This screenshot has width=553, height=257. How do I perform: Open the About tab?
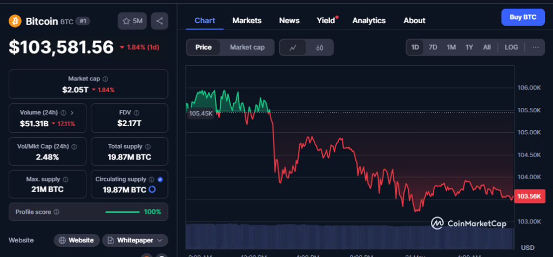(414, 21)
